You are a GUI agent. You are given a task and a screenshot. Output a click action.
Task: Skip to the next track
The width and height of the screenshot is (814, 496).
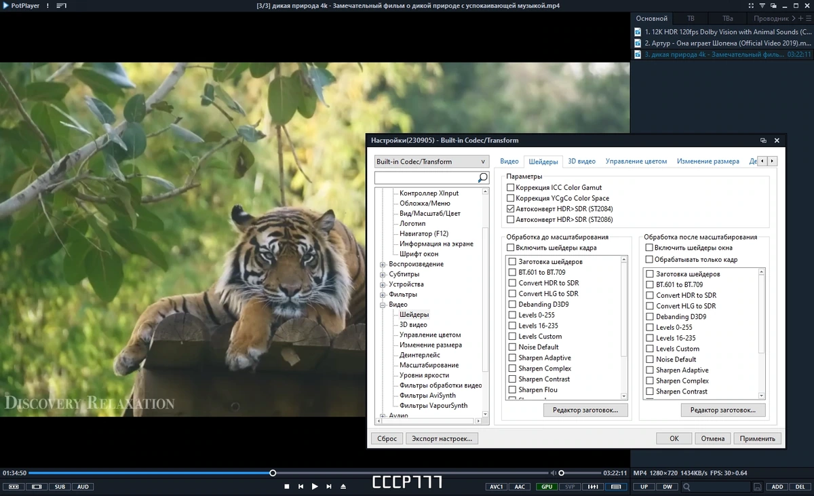pyautogui.click(x=329, y=487)
